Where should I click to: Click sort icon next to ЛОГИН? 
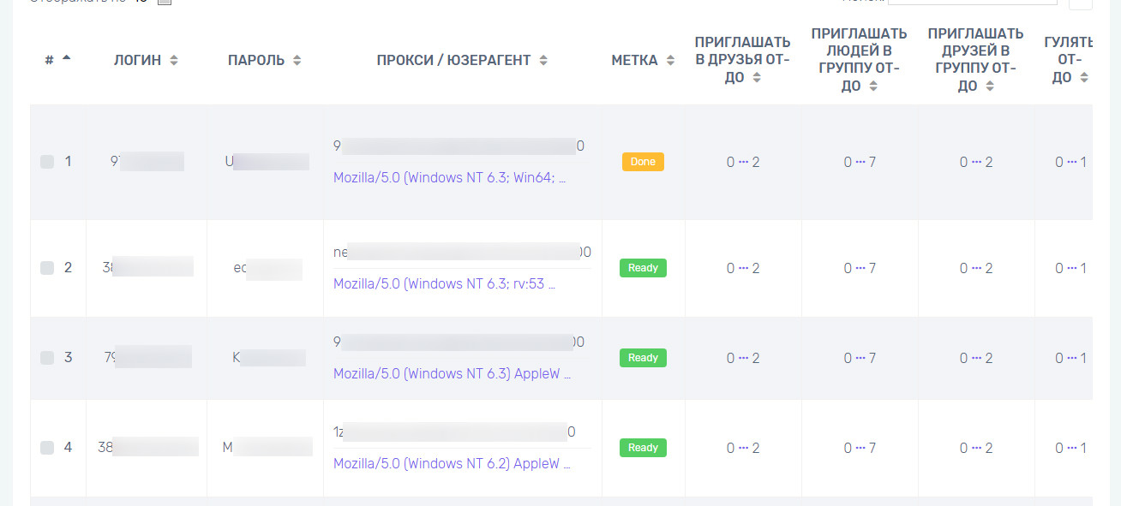click(x=174, y=61)
